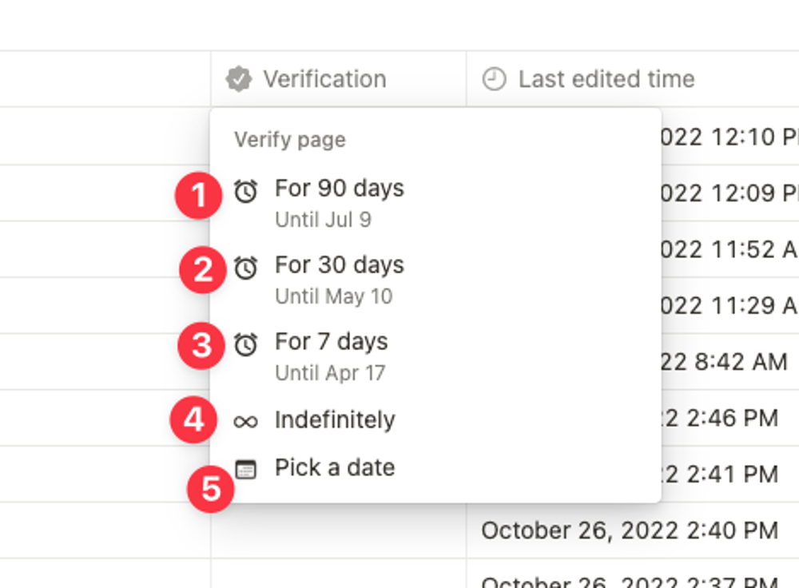799x588 pixels.
Task: Select the For 90 days option
Action: coord(340,189)
